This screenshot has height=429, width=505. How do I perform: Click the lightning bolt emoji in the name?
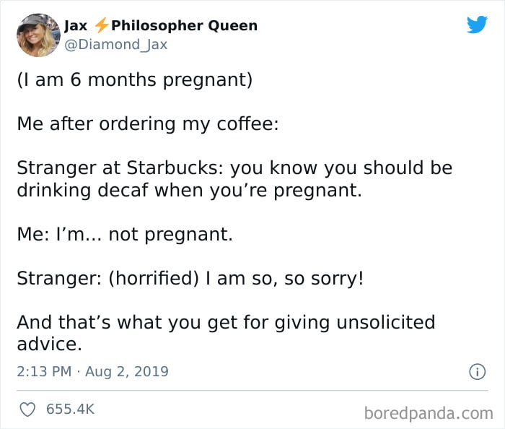pyautogui.click(x=101, y=25)
